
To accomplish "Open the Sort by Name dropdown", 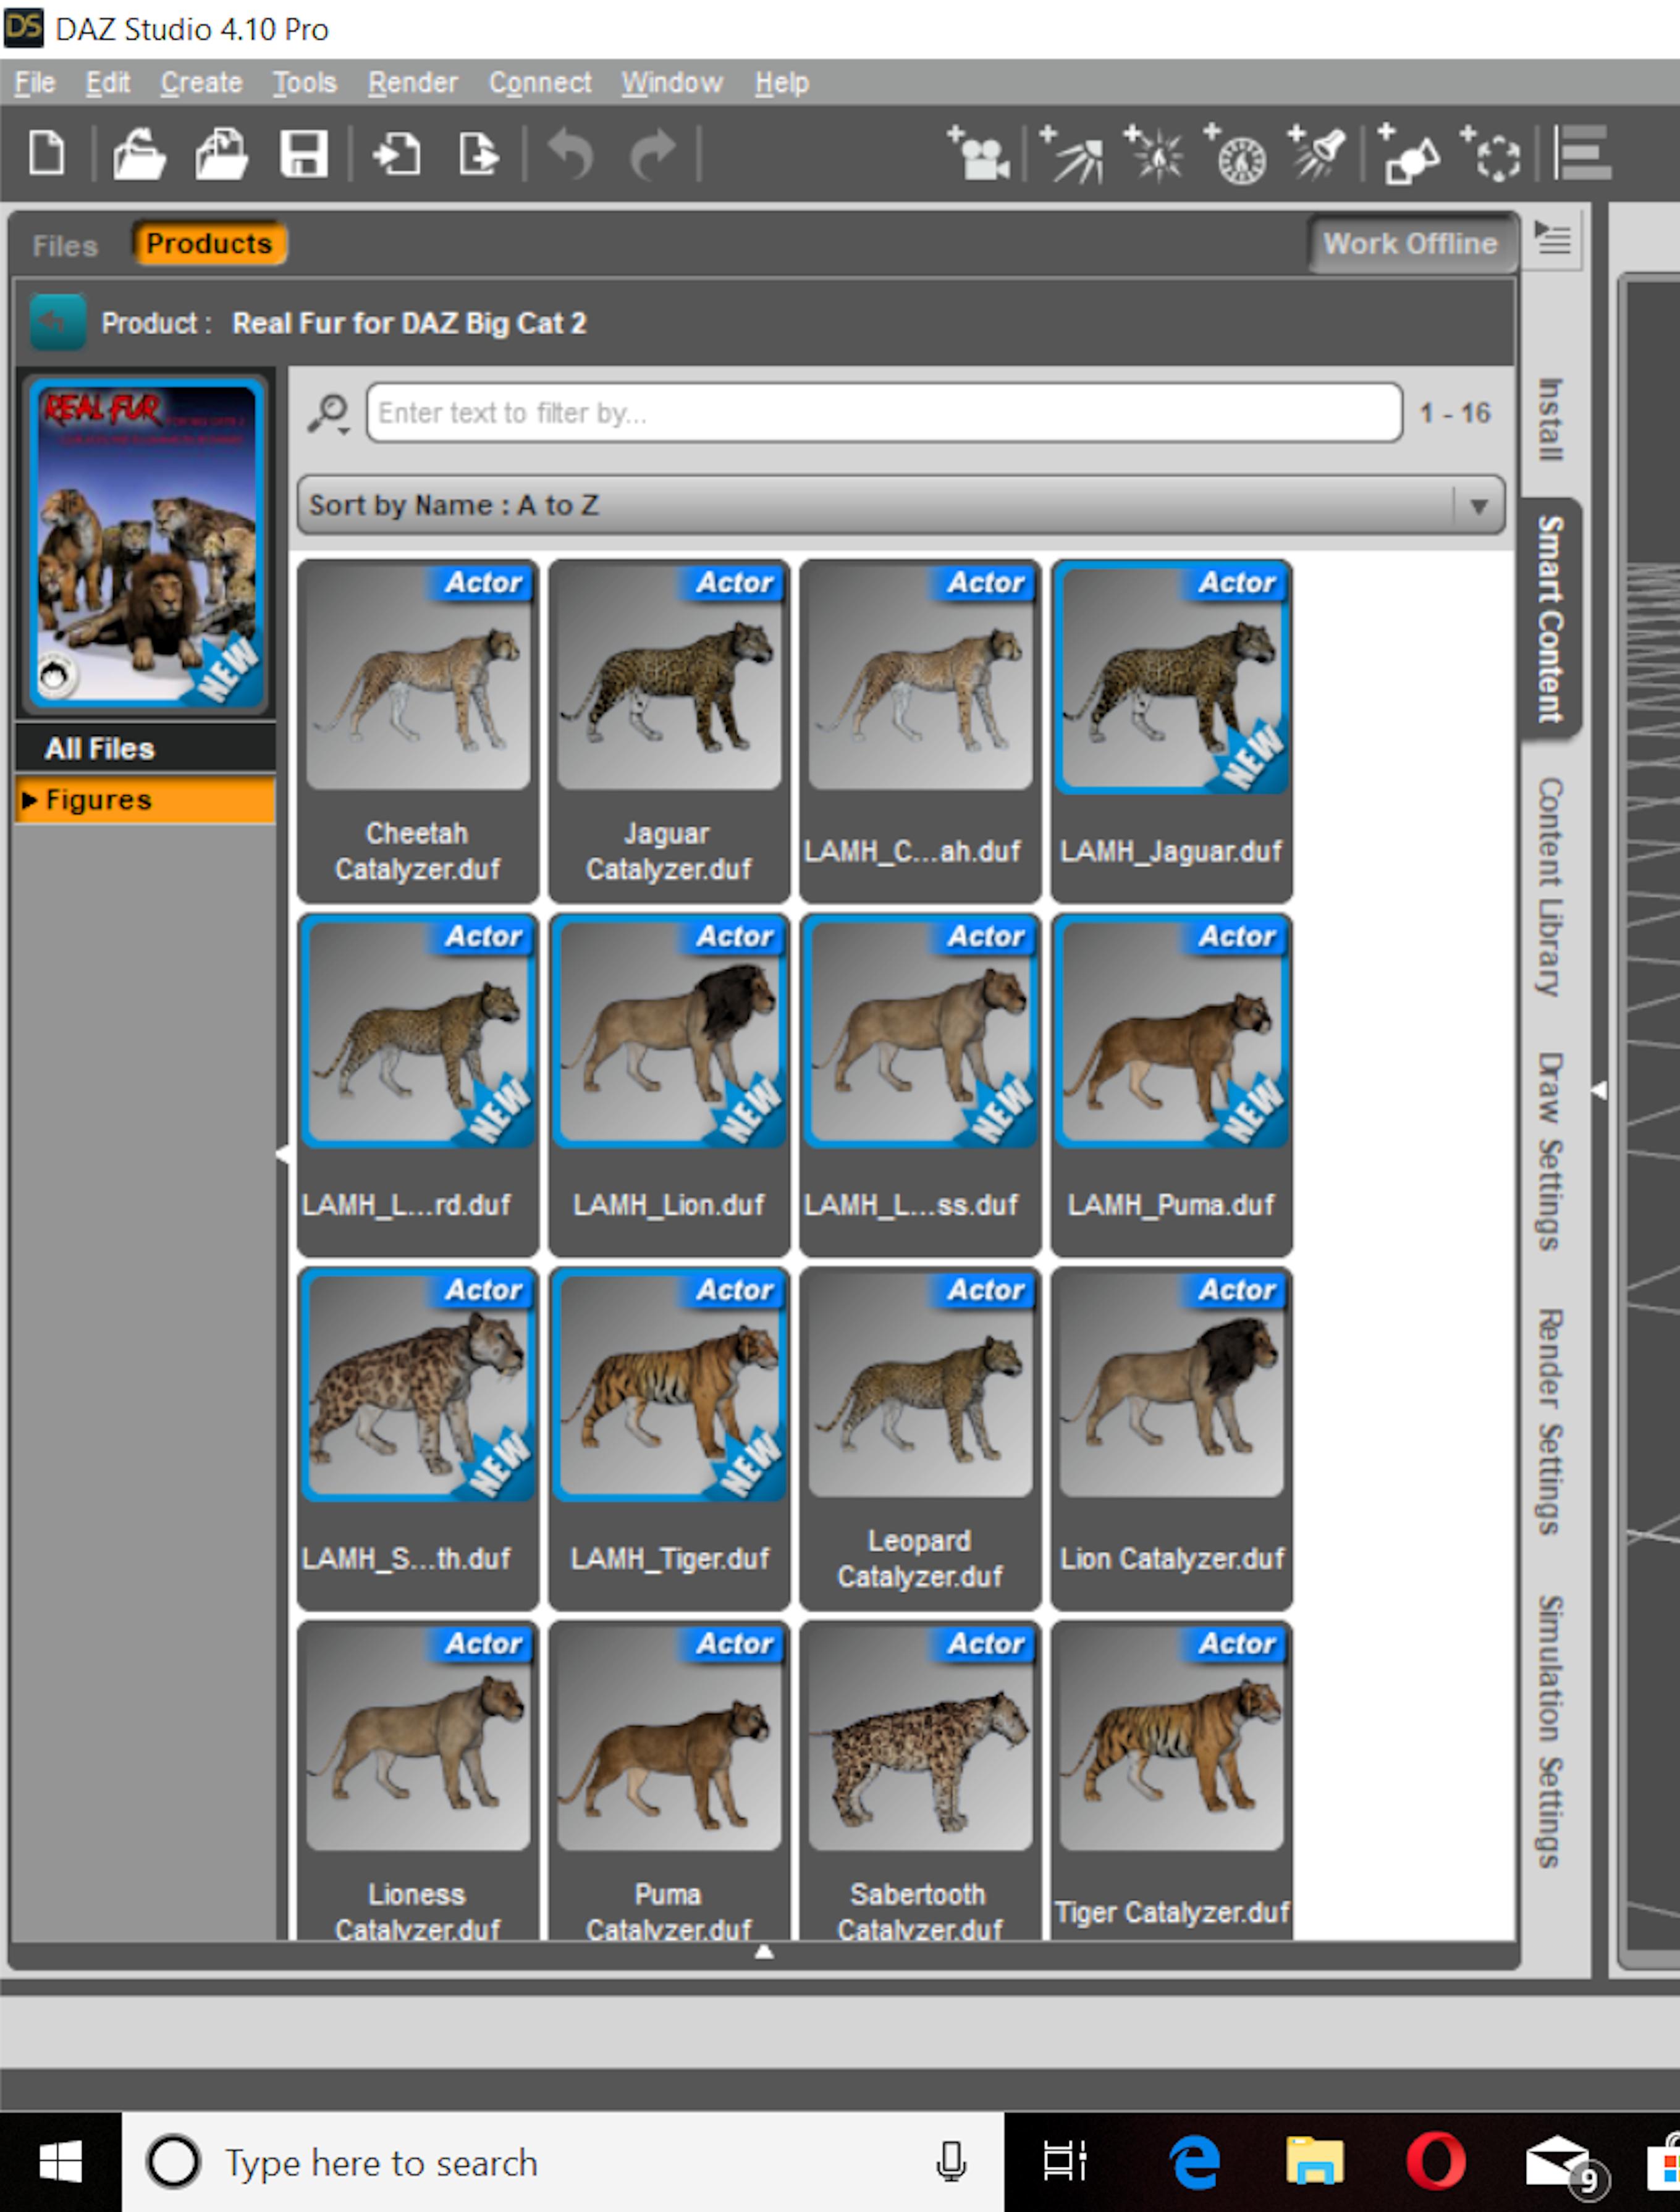I will click(900, 505).
